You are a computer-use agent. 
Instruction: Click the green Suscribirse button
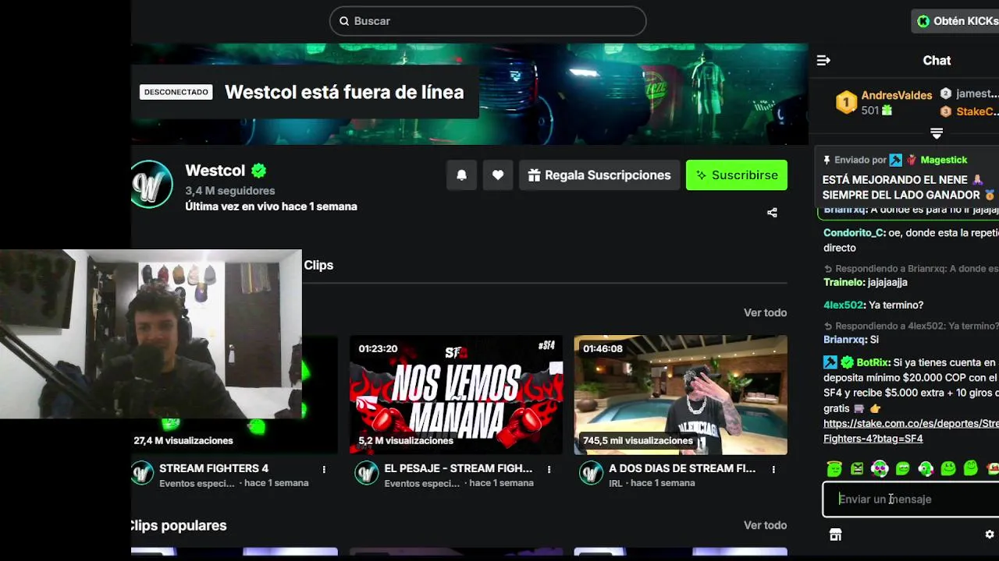coord(737,175)
